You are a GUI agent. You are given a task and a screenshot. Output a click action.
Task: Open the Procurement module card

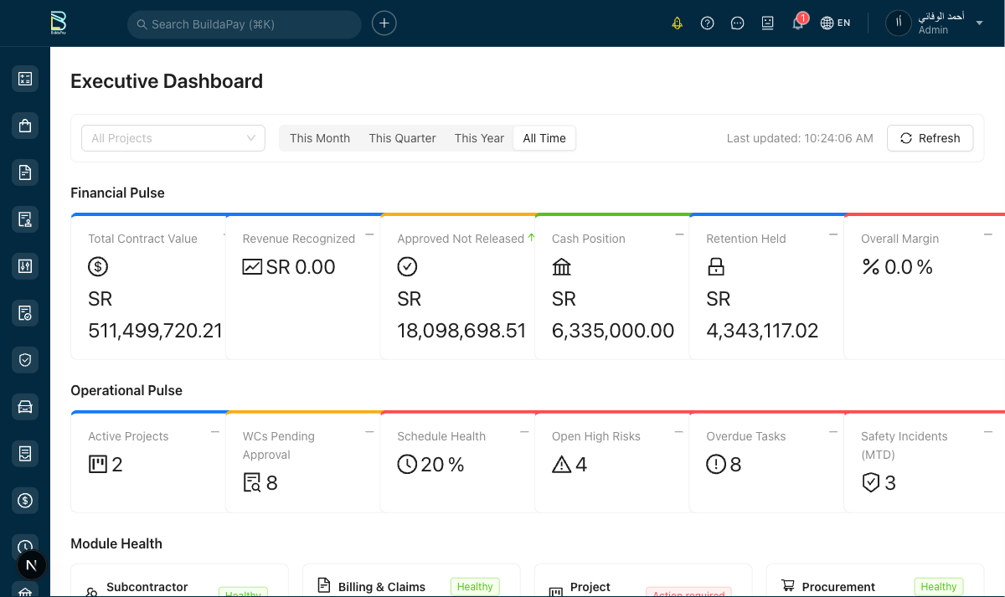[x=875, y=580]
